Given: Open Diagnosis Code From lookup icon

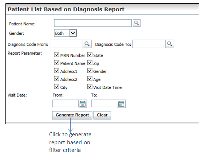Looking at the screenshot, I should tap(87, 44).
